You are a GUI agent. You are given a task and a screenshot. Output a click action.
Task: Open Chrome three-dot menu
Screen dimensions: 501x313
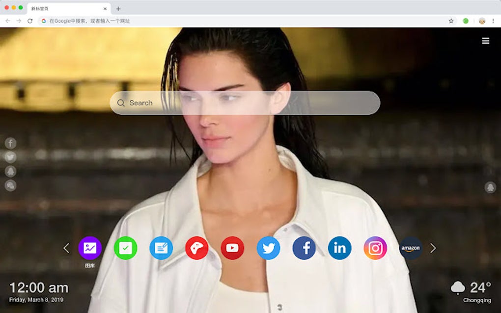pyautogui.click(x=493, y=21)
